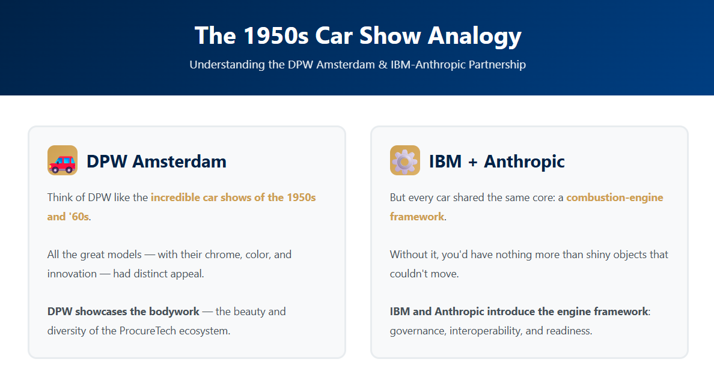Click the gear icon beside IBM + Anthropic
This screenshot has height=368, width=714.
pyautogui.click(x=404, y=161)
